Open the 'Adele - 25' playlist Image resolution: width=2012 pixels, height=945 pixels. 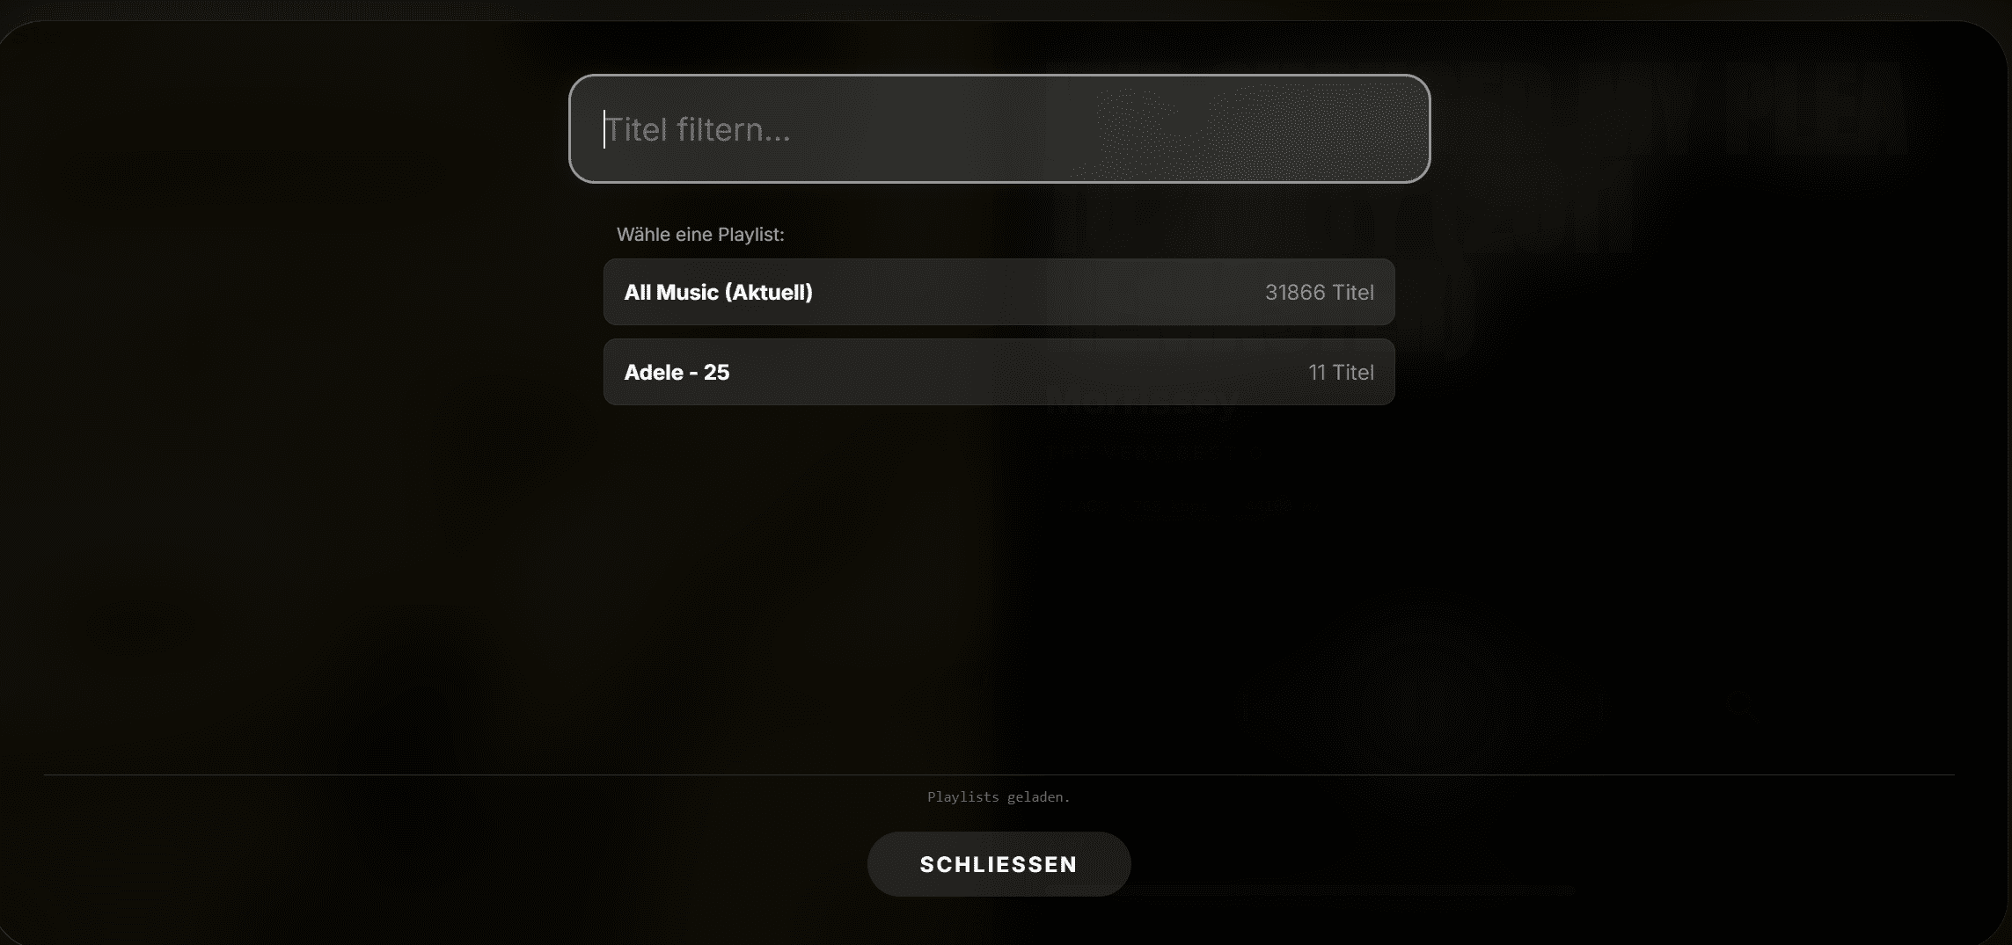click(999, 372)
